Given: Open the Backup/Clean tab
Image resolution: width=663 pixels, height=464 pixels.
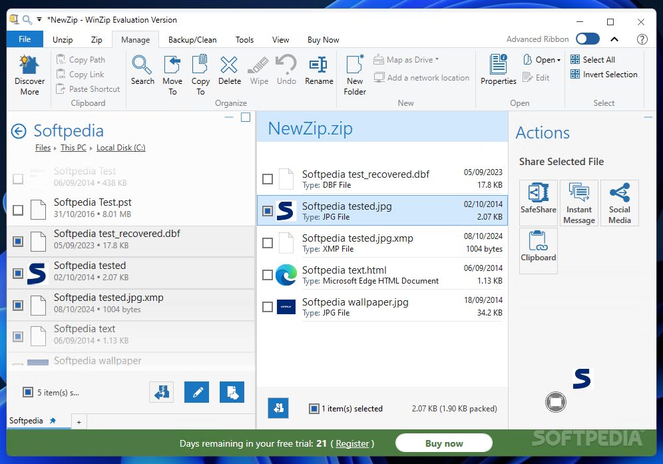Looking at the screenshot, I should coord(192,40).
